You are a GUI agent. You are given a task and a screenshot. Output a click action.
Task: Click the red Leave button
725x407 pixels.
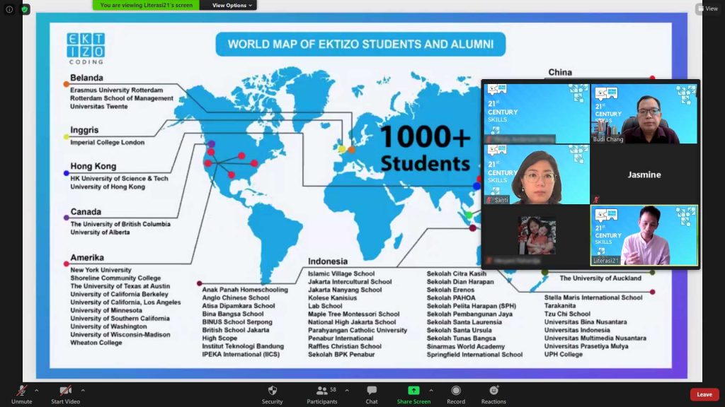[704, 394]
